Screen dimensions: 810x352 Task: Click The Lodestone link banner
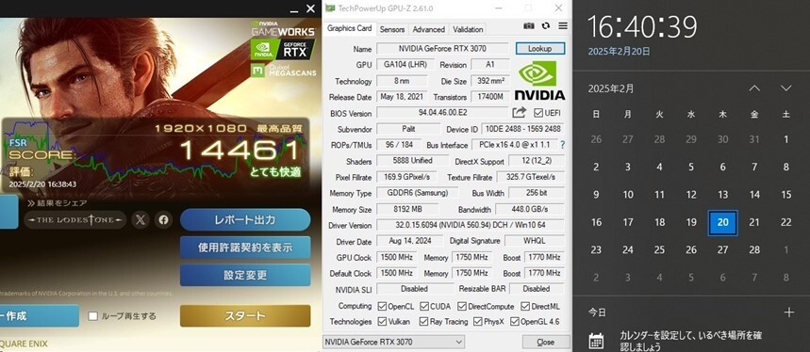pyautogui.click(x=74, y=220)
